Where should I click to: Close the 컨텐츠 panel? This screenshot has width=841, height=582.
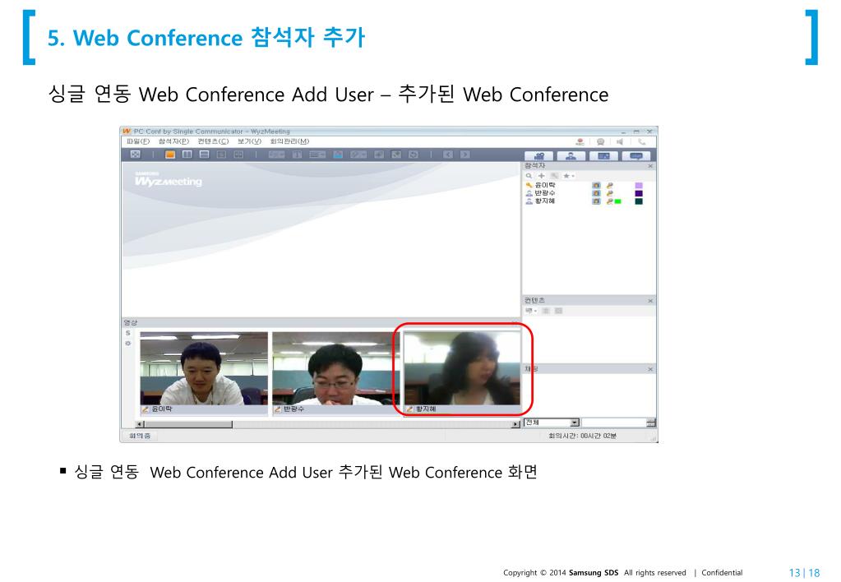point(650,301)
